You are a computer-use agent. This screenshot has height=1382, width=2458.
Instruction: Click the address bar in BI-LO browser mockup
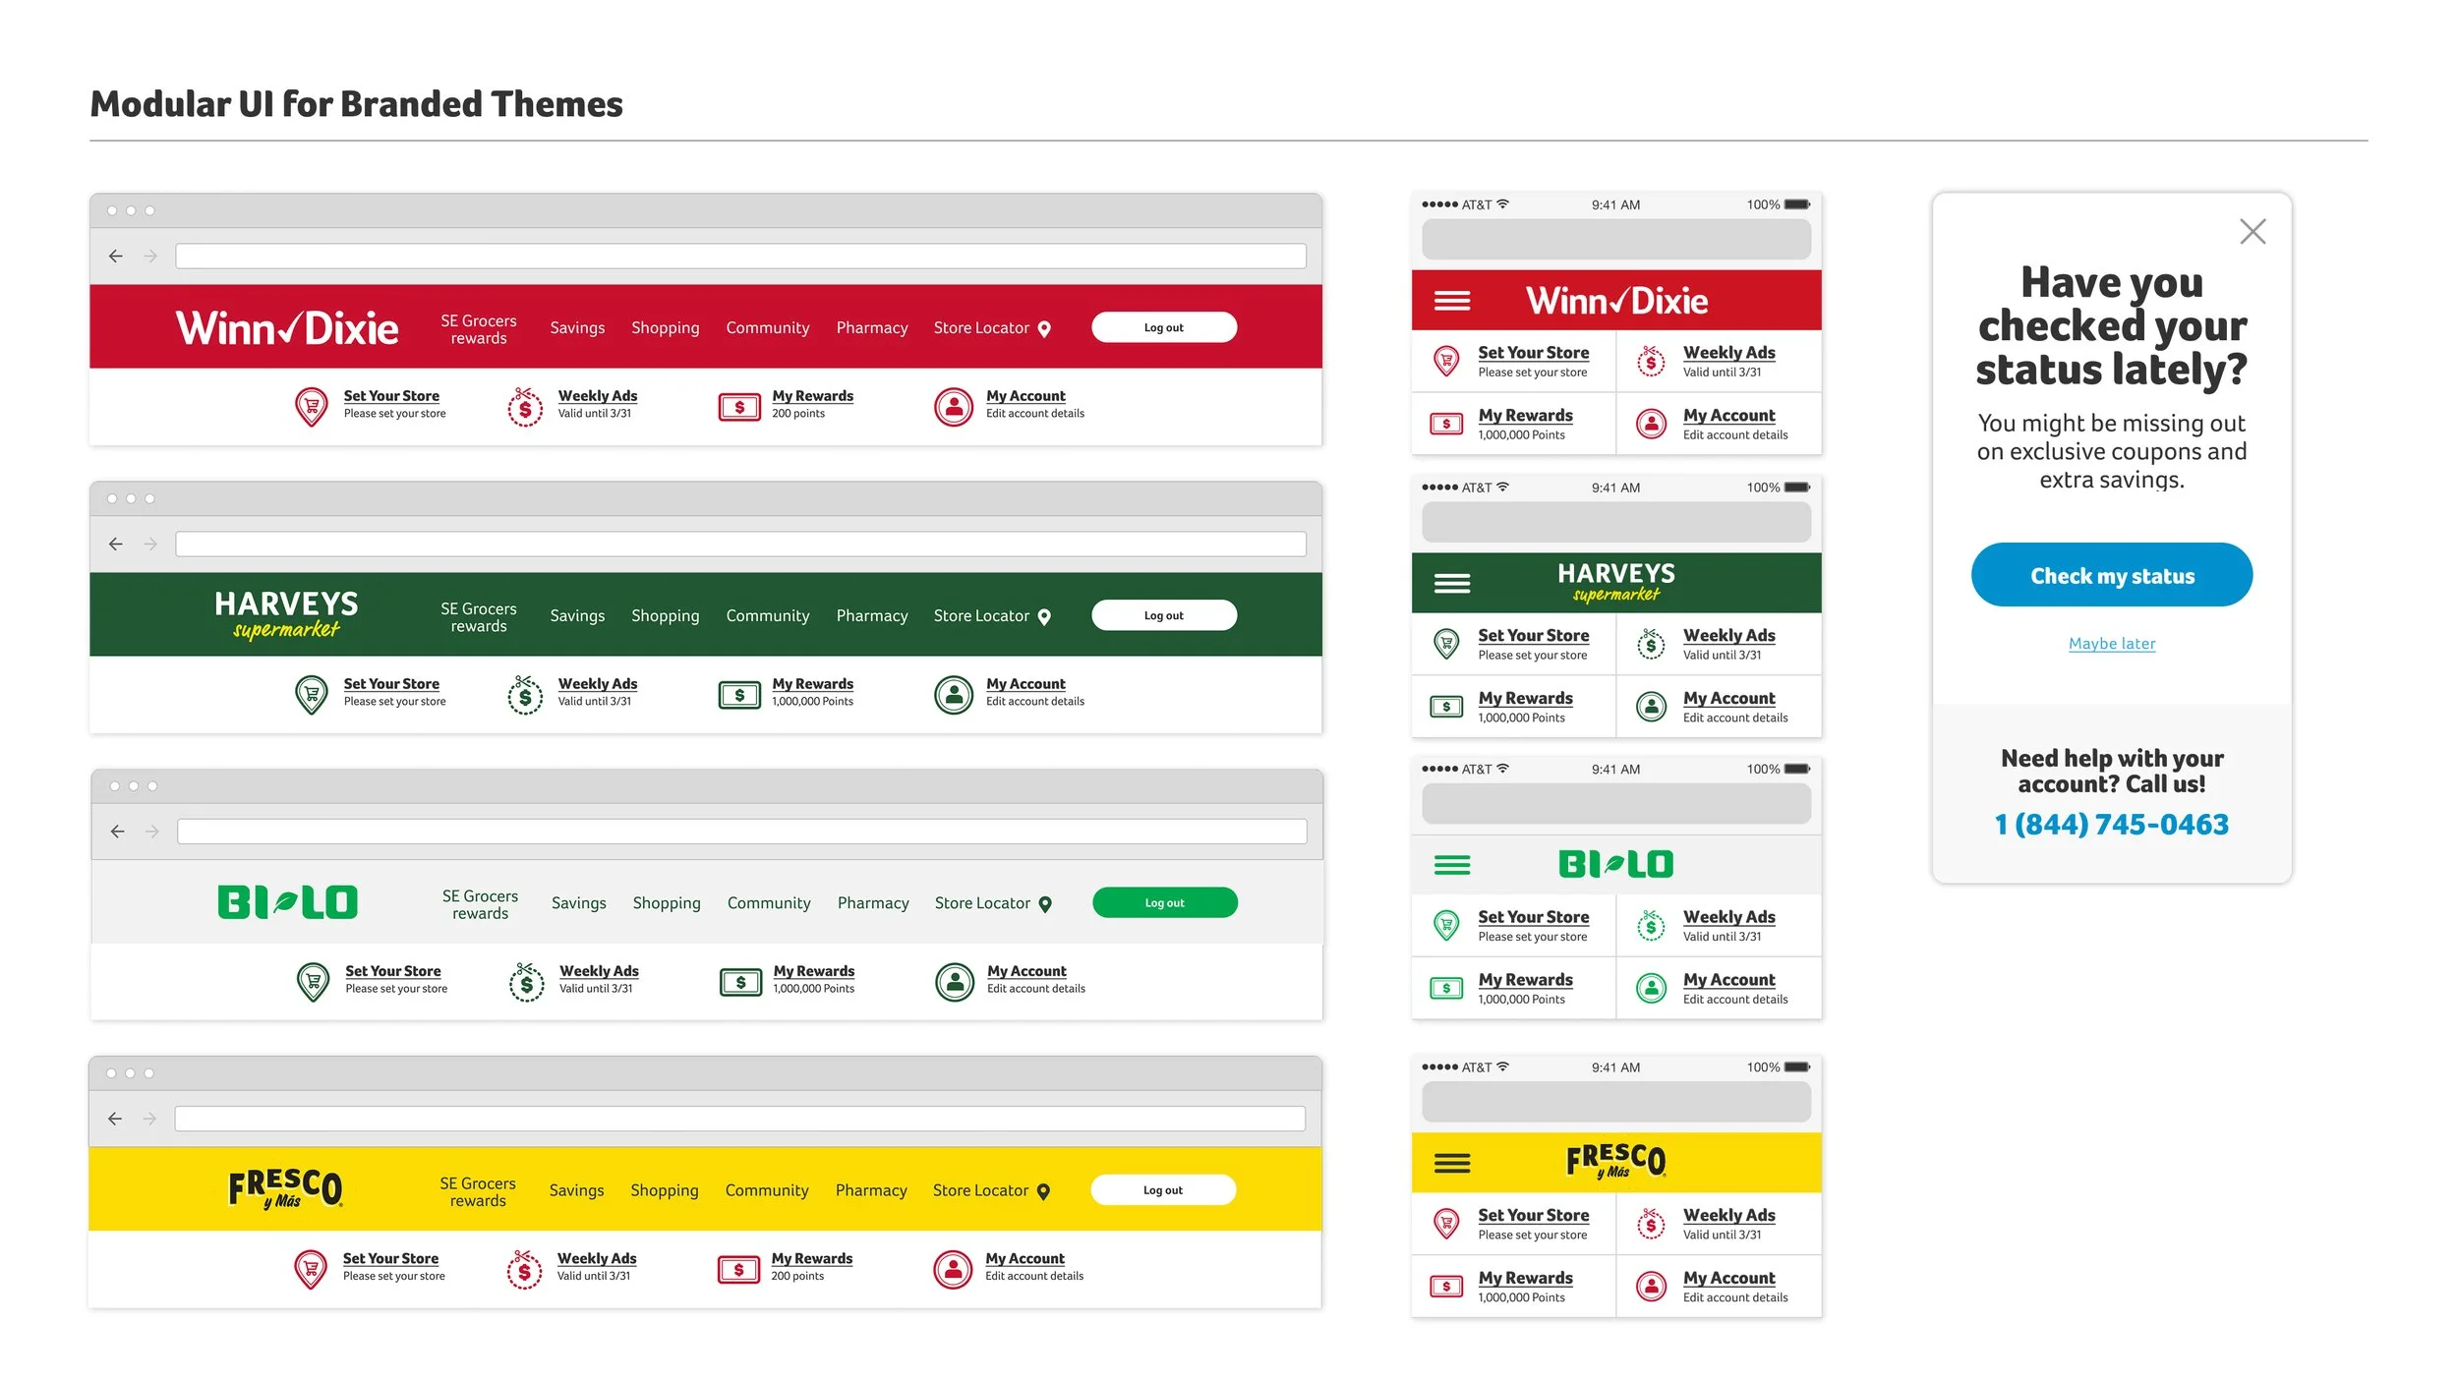click(742, 832)
